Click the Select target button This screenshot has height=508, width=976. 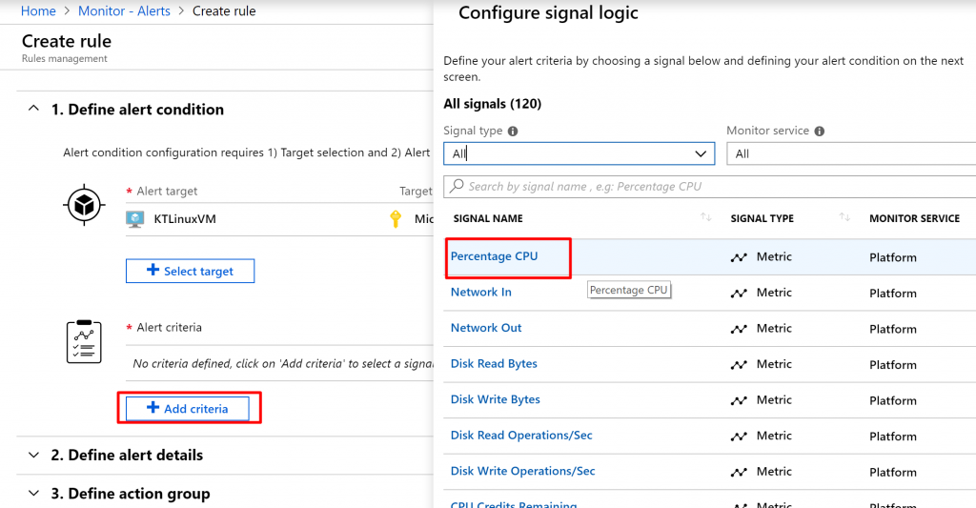(x=191, y=272)
